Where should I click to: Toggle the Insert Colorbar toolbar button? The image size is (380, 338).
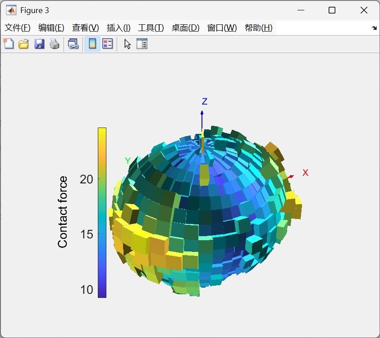[x=92, y=44]
